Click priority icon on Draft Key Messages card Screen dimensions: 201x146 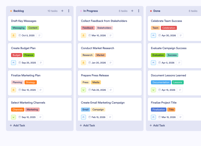[x=14, y=36]
